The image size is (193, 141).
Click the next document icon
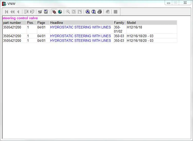32,12
